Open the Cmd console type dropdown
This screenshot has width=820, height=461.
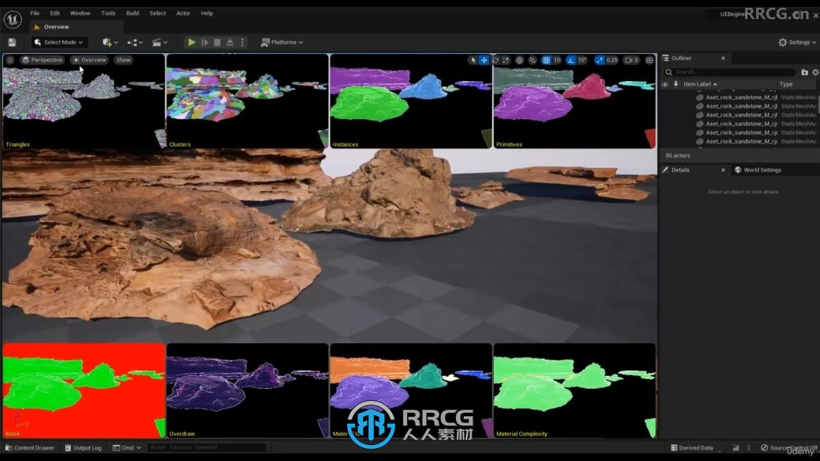coord(127,448)
